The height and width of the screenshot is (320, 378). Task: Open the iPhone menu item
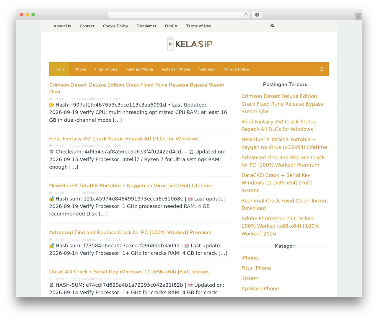[x=80, y=69]
